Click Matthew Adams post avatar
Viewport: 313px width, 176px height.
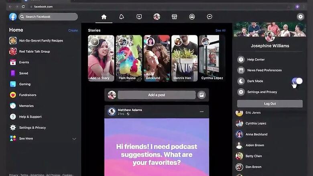pos(112,112)
